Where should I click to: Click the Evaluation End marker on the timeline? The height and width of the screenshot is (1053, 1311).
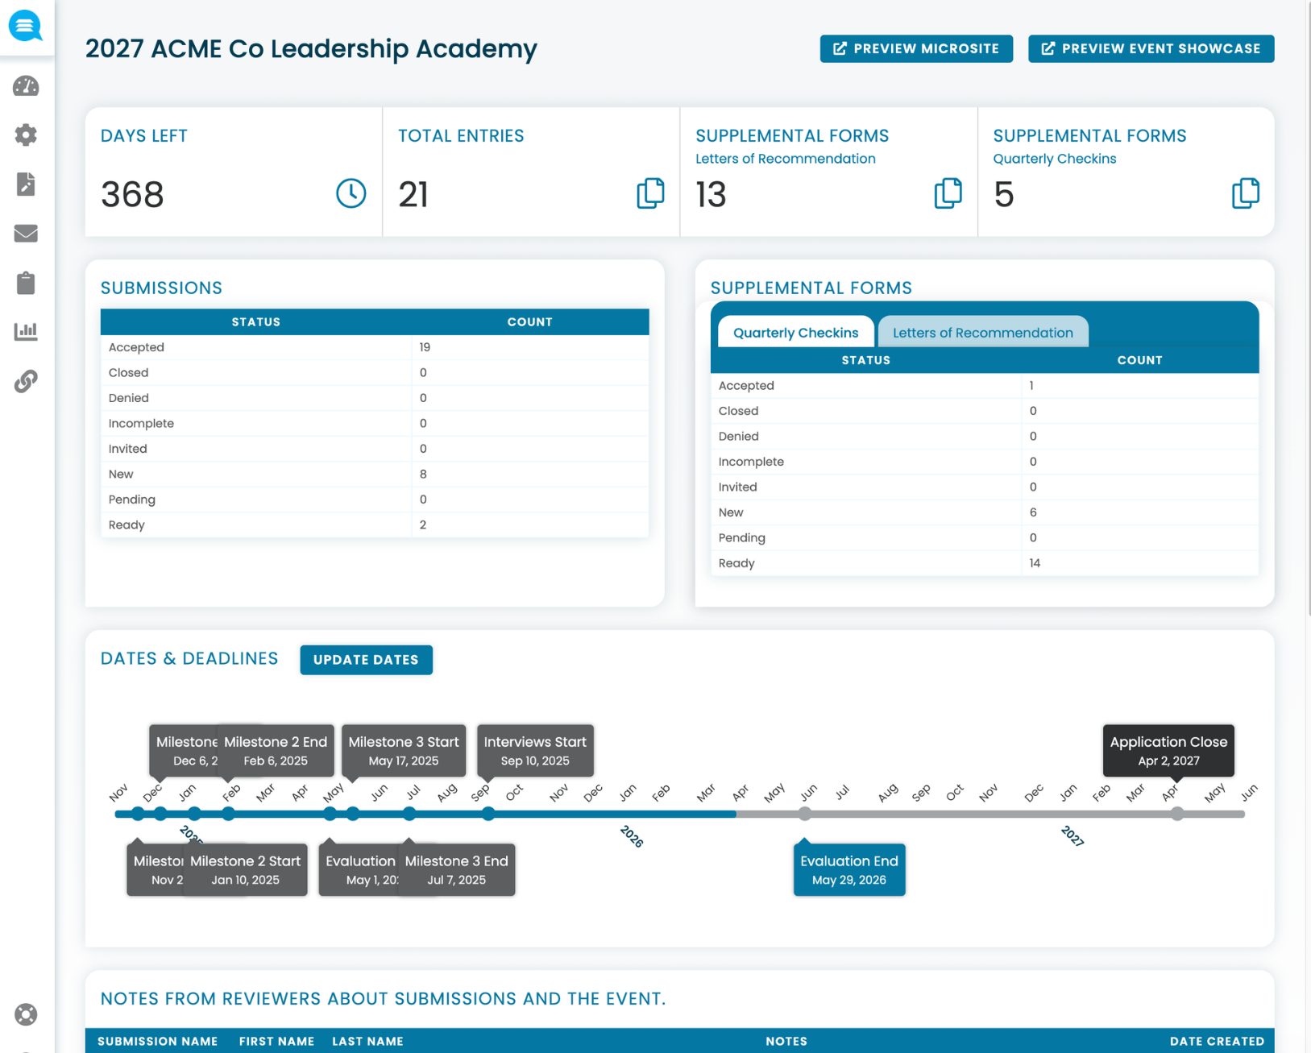848,869
